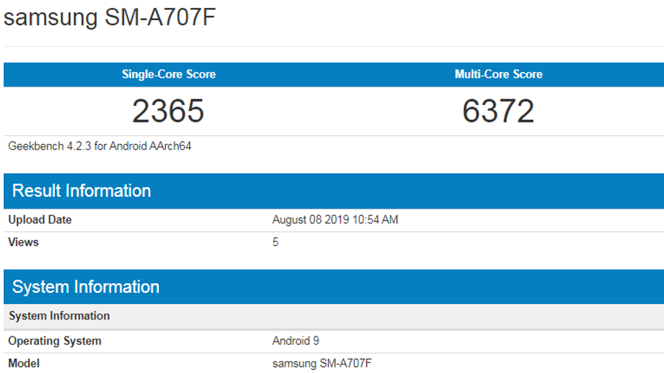Click the samsung SM-A707F page title

(x=110, y=17)
